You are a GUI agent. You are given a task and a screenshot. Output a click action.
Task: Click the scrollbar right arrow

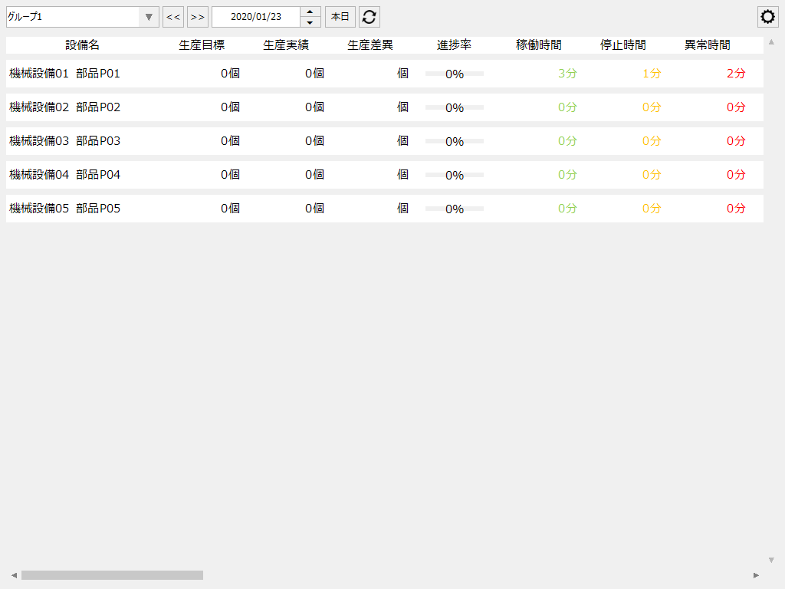tap(755, 574)
